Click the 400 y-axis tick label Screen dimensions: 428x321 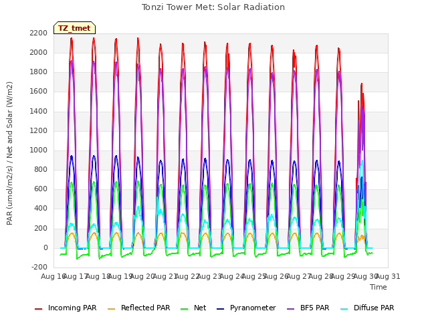tap(41, 209)
